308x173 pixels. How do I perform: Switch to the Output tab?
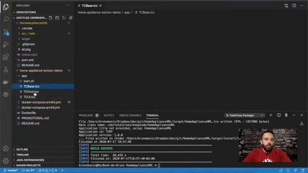109,115
